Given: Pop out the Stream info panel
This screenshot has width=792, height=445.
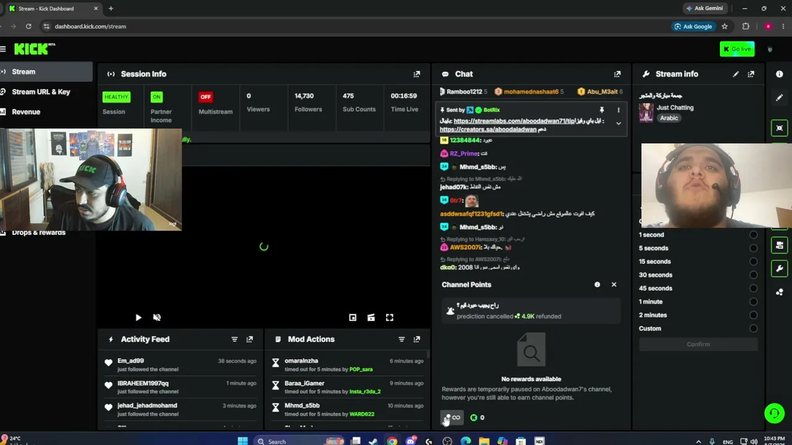Looking at the screenshot, I should pyautogui.click(x=751, y=74).
